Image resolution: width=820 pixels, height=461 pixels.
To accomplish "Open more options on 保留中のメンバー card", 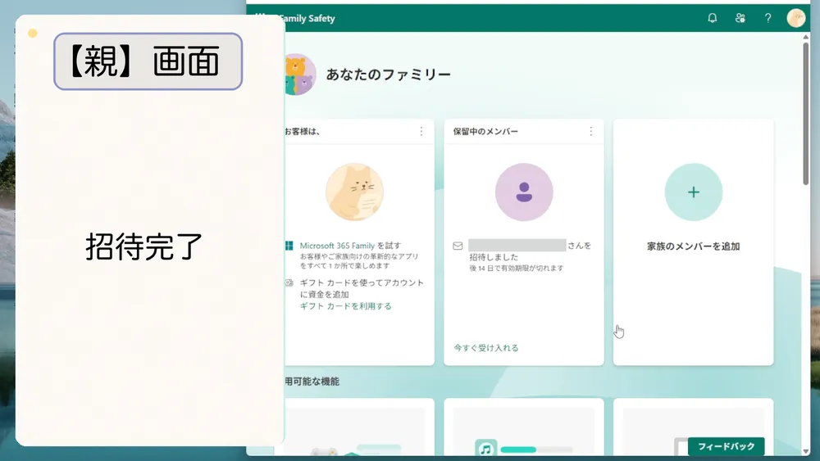I will 591,132.
